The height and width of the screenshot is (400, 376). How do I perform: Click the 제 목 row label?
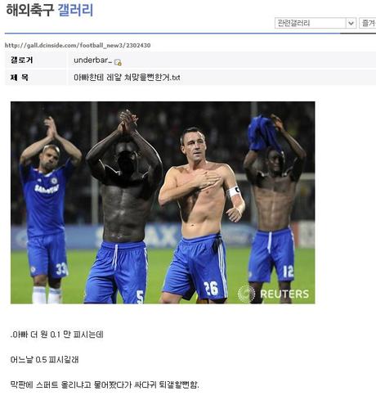(19, 78)
